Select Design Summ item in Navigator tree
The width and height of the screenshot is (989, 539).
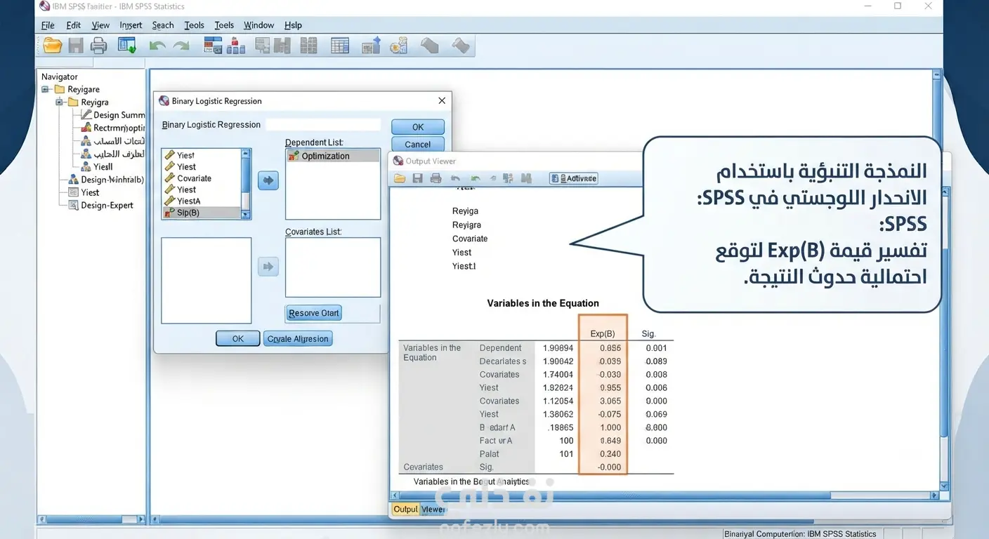coord(119,115)
